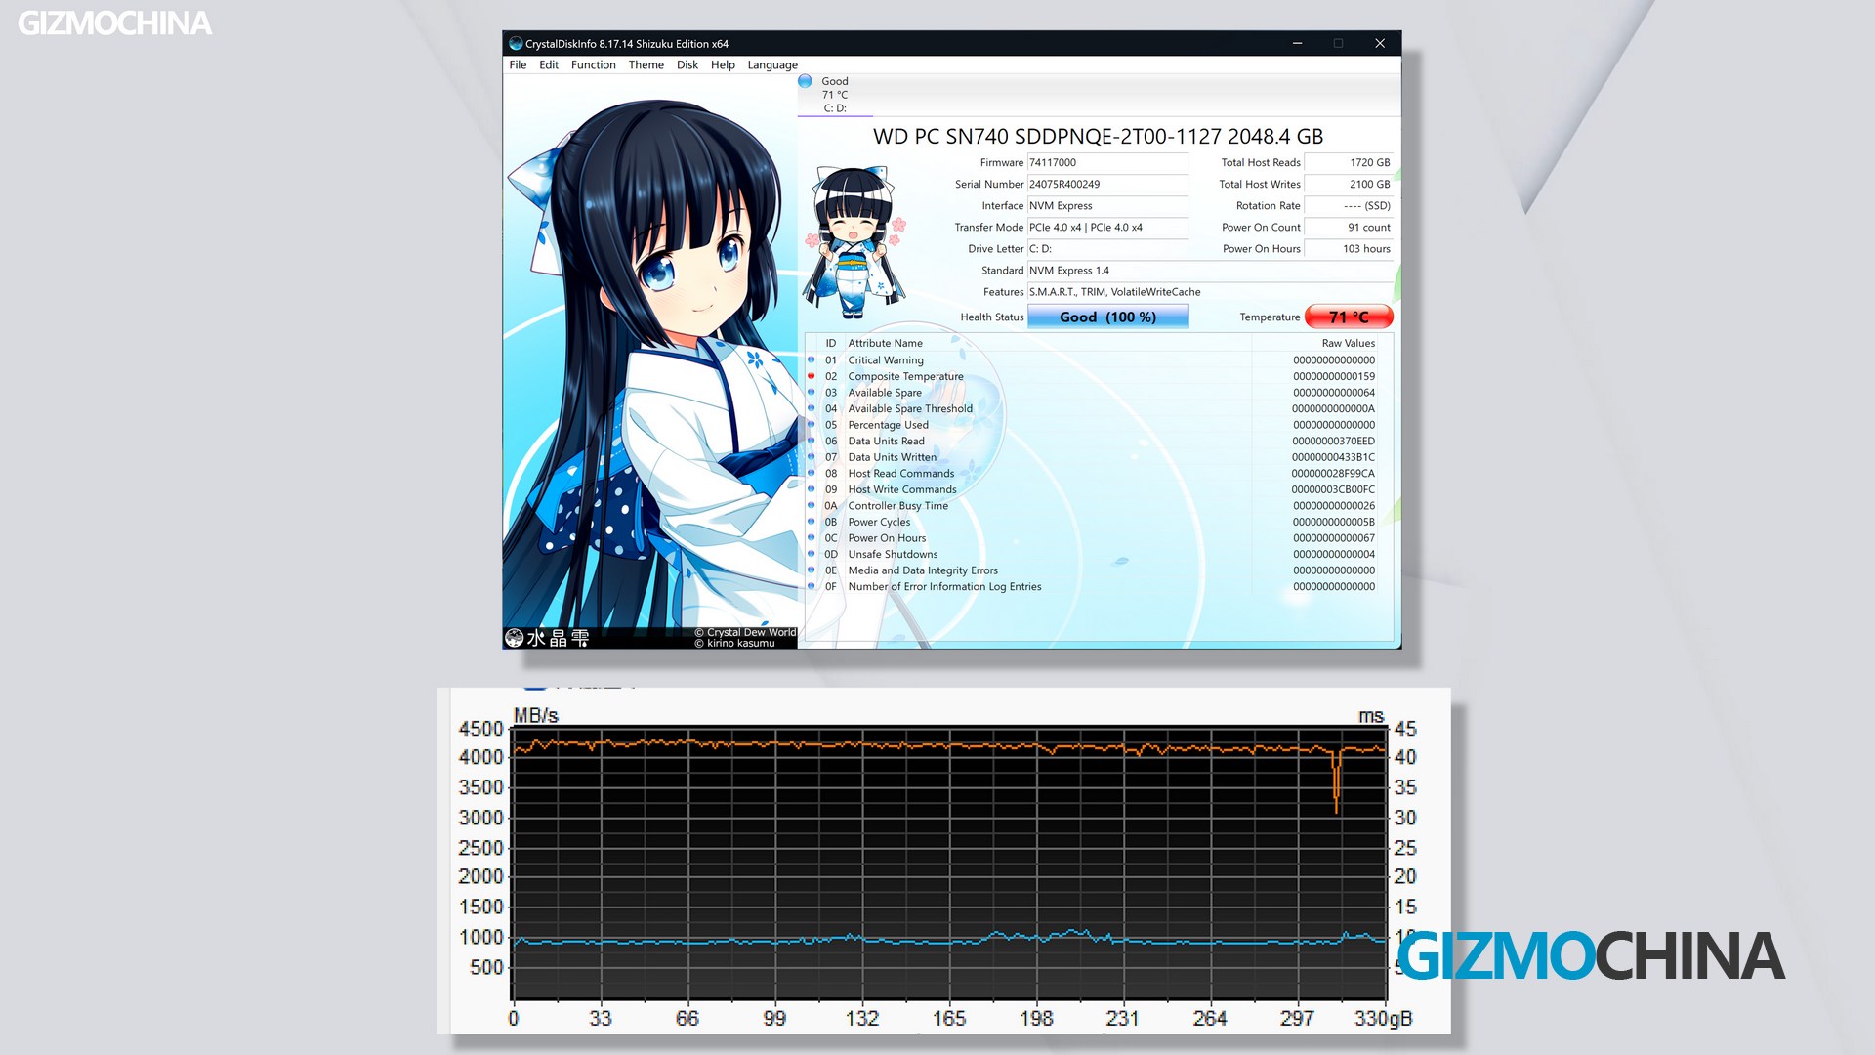This screenshot has width=1875, height=1055.
Task: Click status dot for Percentage Used row
Action: click(811, 424)
